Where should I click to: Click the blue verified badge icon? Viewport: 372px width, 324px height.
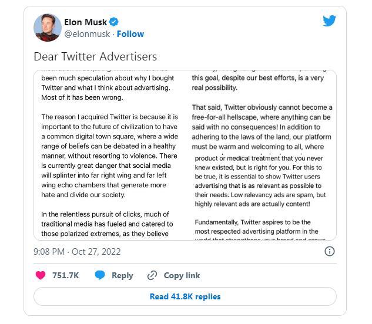(113, 22)
